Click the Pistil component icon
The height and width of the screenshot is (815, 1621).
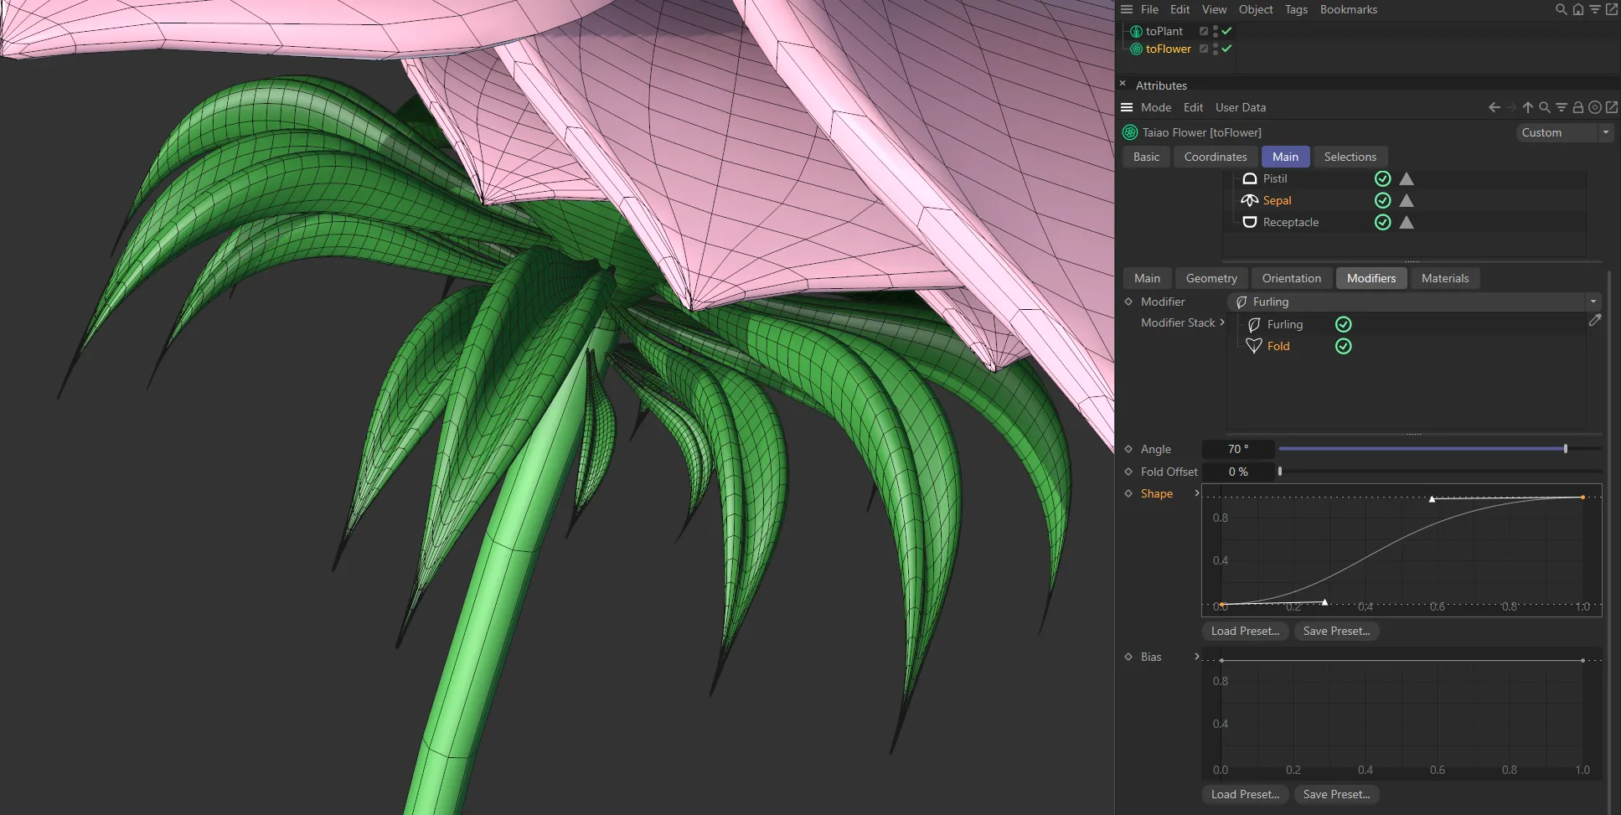click(x=1250, y=178)
